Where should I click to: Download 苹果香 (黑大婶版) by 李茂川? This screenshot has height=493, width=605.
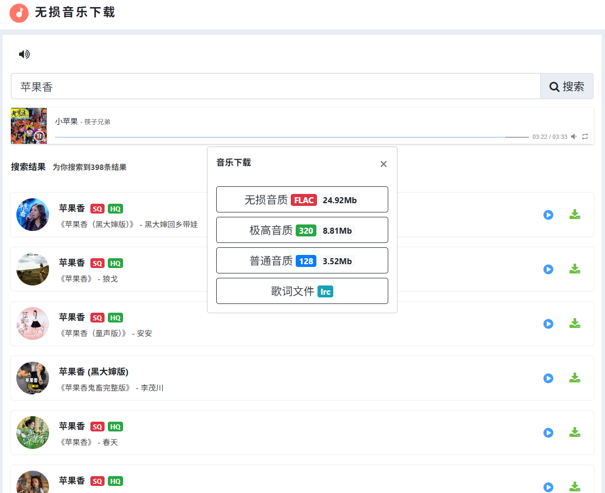(575, 378)
